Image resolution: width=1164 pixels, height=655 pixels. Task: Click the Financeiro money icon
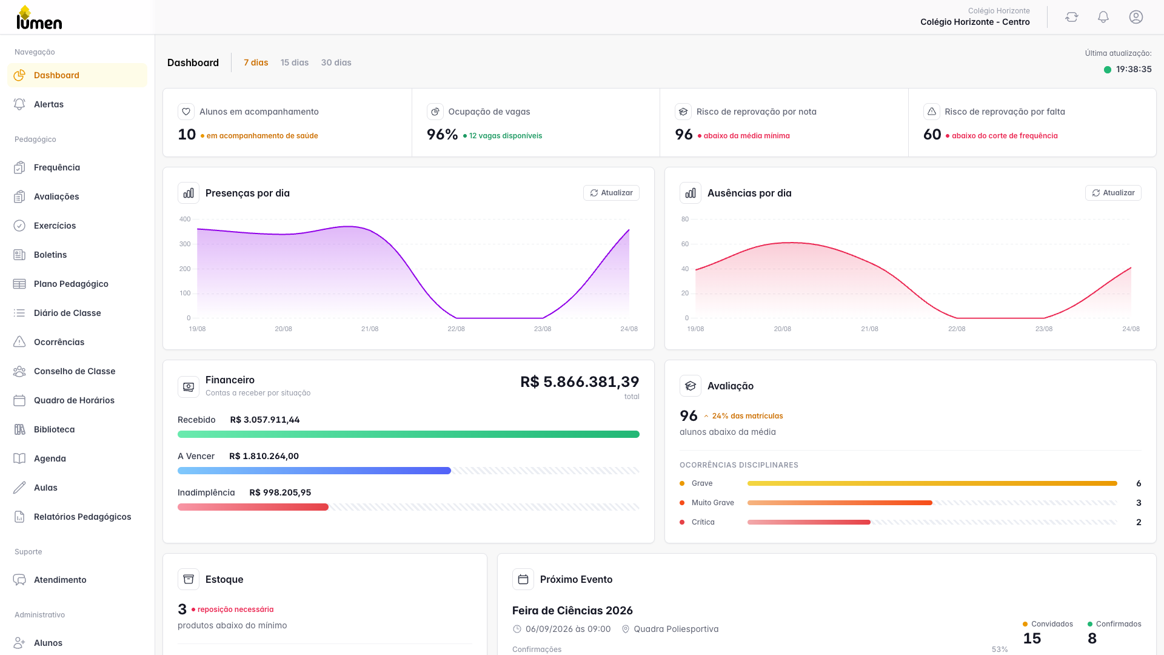(x=189, y=386)
